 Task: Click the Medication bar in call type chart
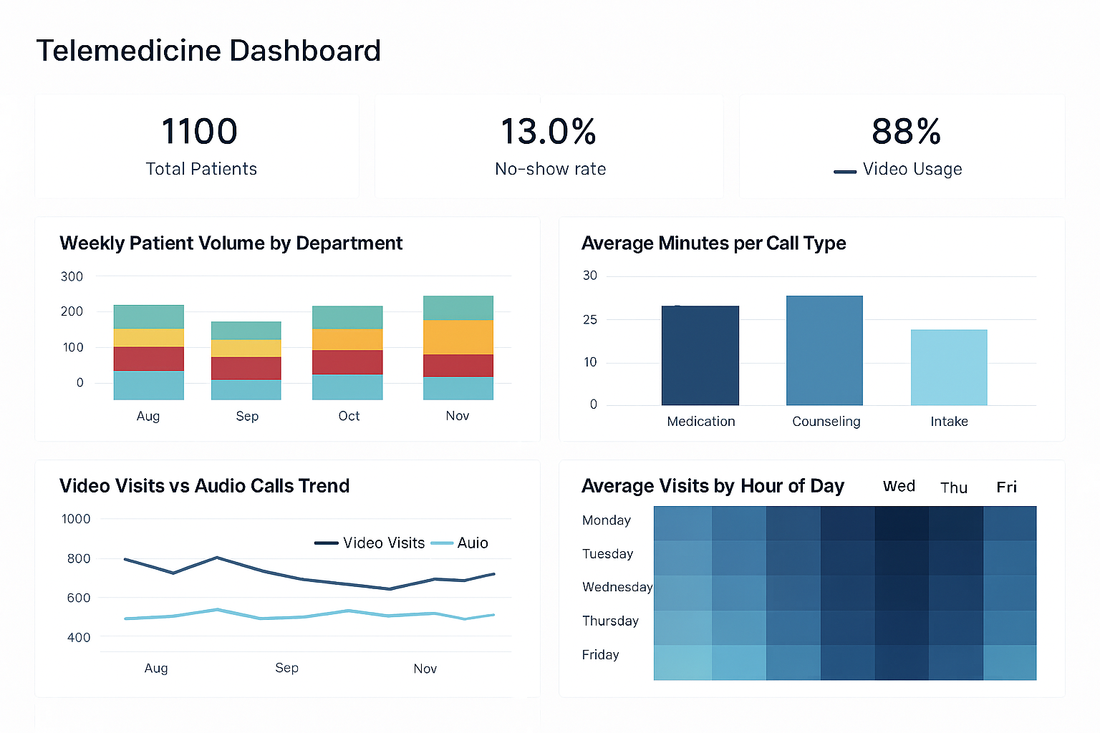[x=700, y=354]
